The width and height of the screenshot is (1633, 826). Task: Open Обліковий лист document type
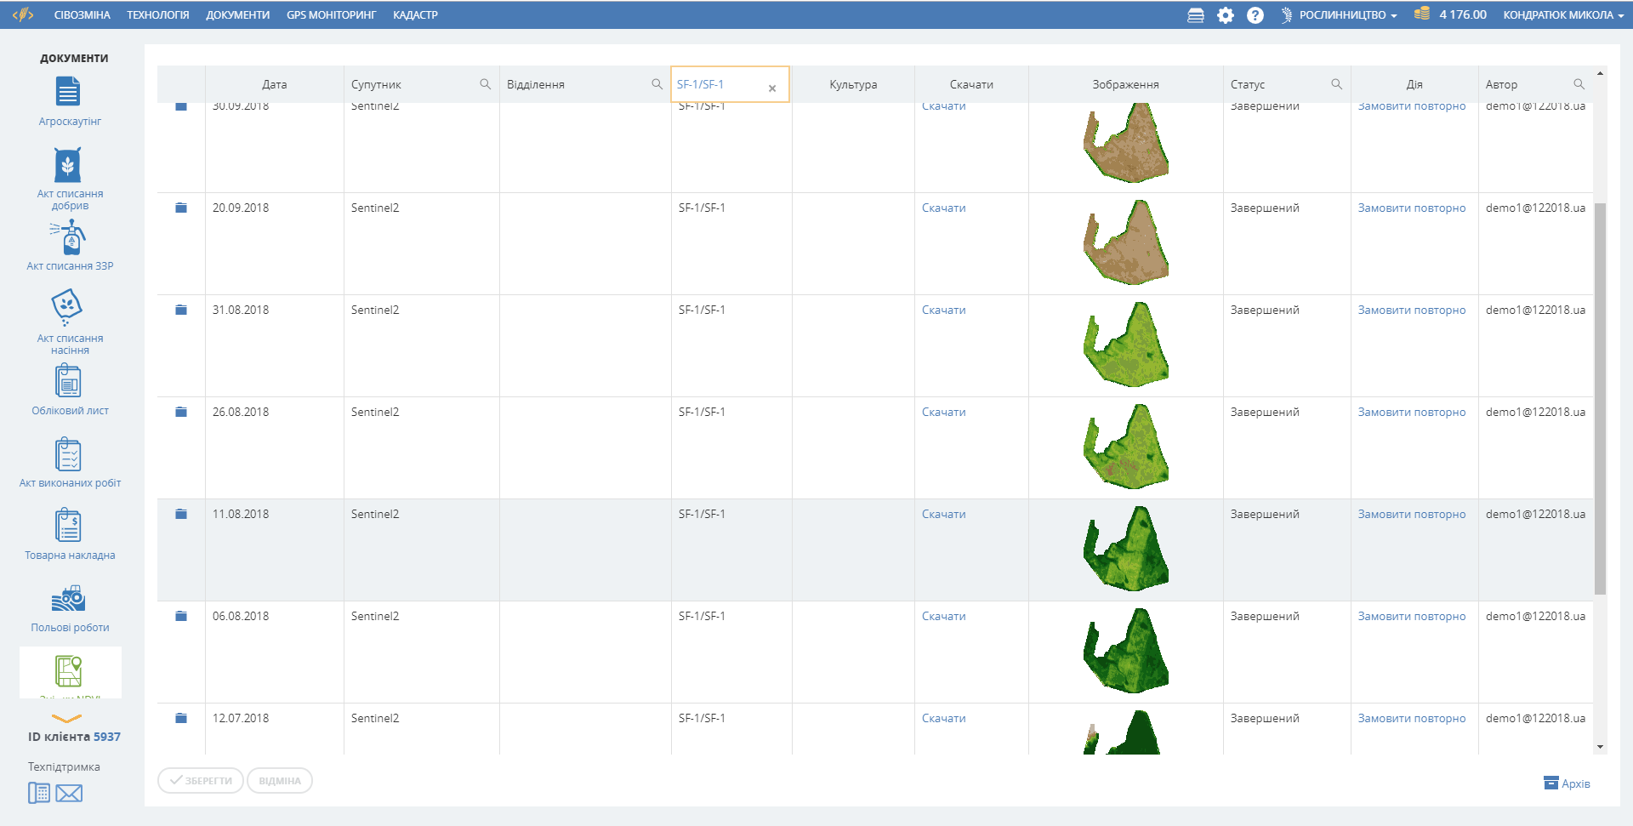(68, 382)
